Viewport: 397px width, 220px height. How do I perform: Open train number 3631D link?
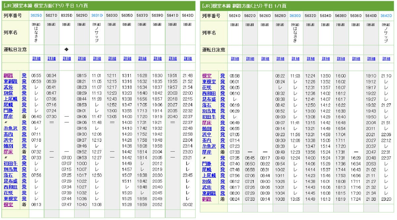click(x=97, y=16)
